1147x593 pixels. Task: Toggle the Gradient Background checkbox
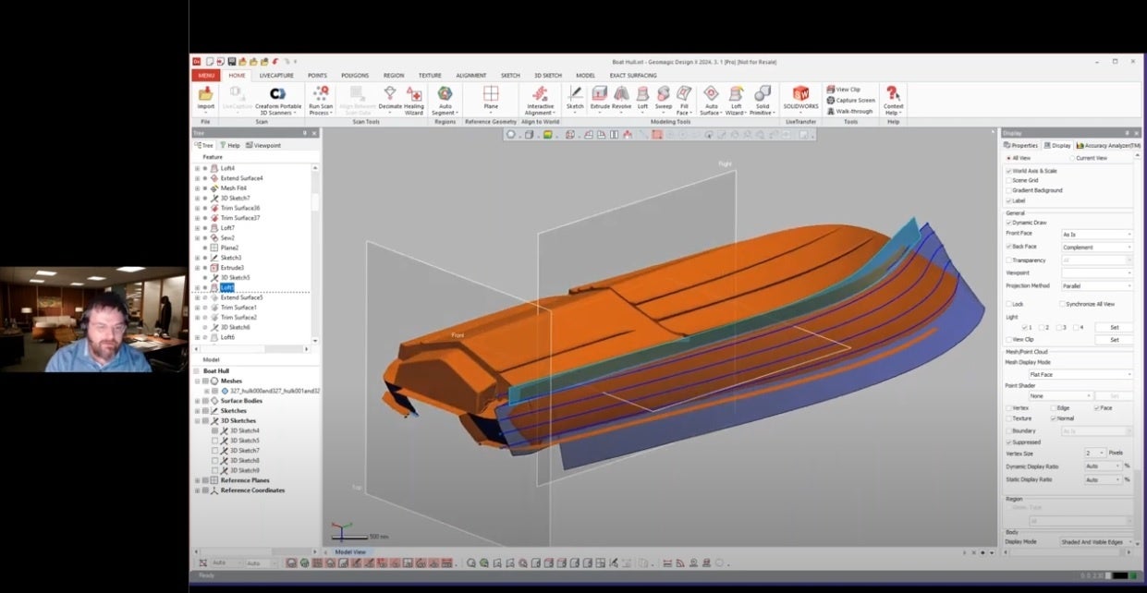pos(1008,190)
